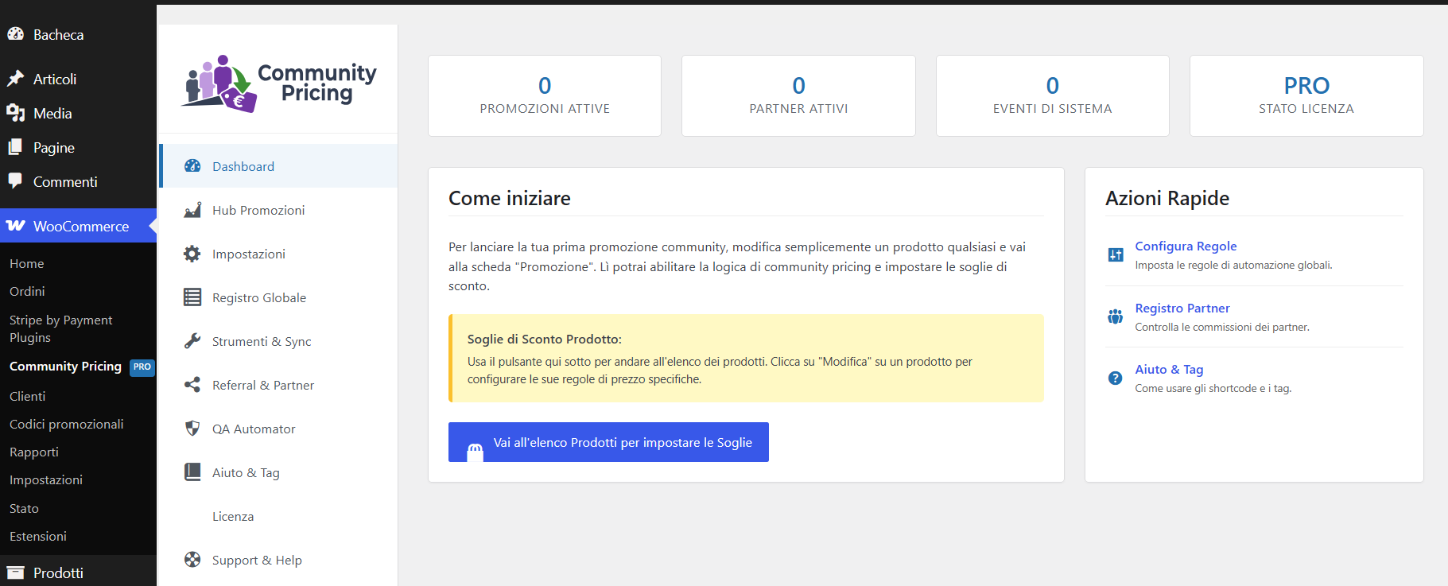Screen dimensions: 1448x586
Task: Switch to QA Automator tab
Action: [278, 429]
